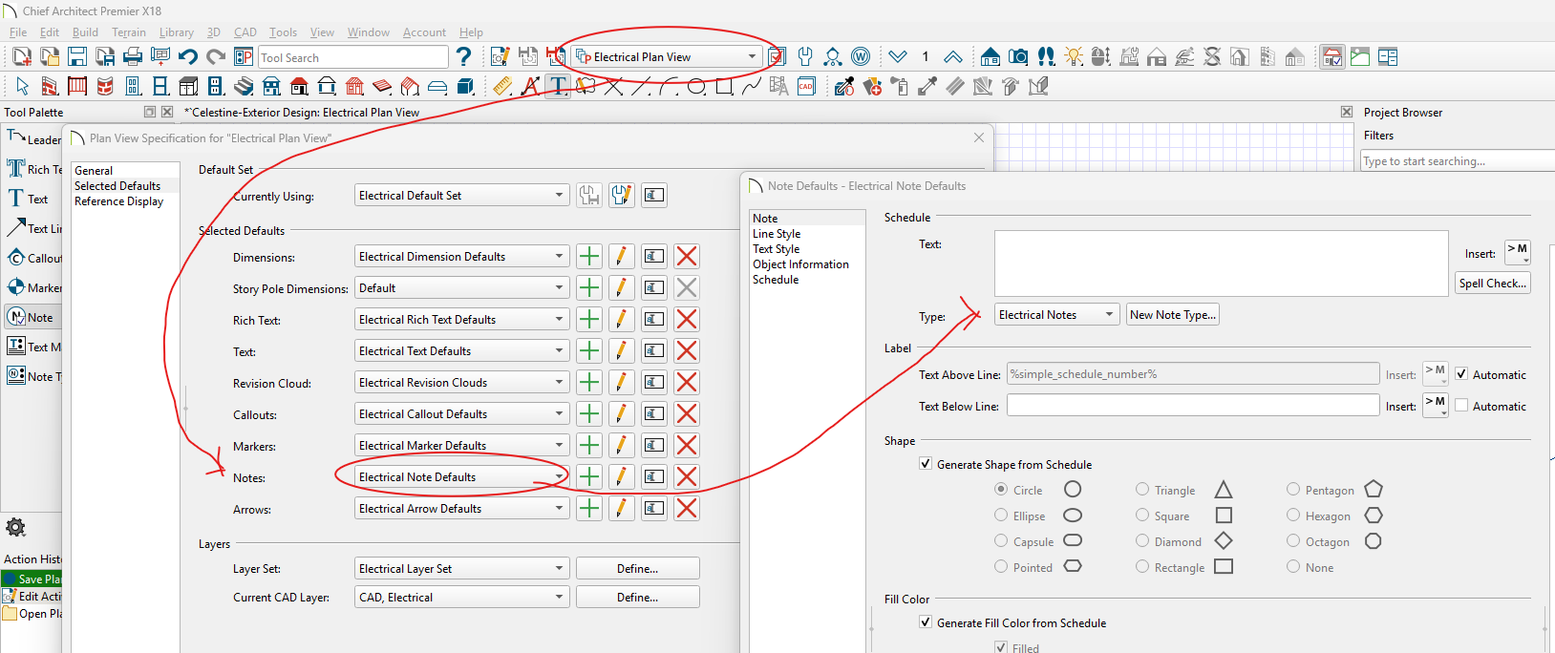Select Reference Display in Plan View Specification
The width and height of the screenshot is (1555, 653).
tap(118, 201)
